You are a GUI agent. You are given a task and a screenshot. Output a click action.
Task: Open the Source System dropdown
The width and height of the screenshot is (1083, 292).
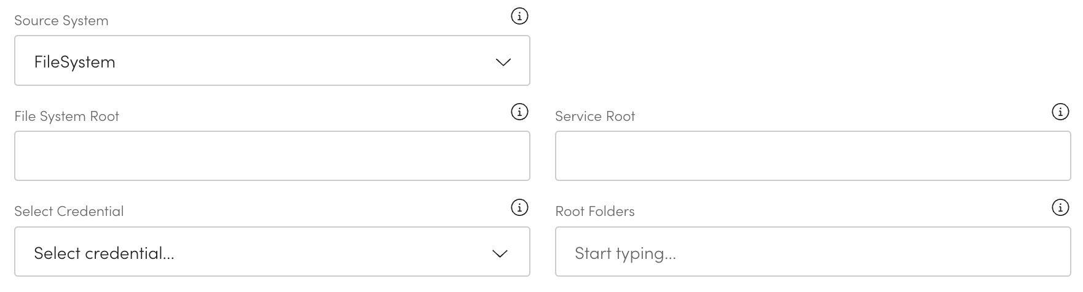click(272, 61)
